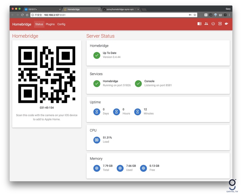
Task: Select the Status nav item
Action: [39, 24]
